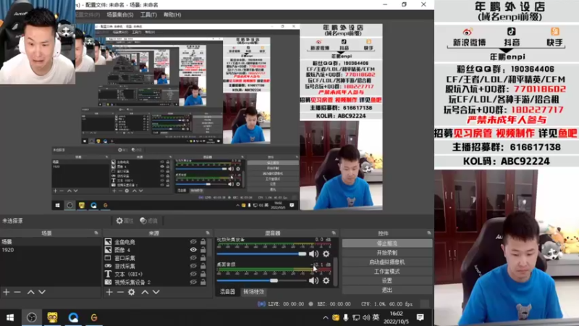Add a new scene with the plus icon

point(7,292)
